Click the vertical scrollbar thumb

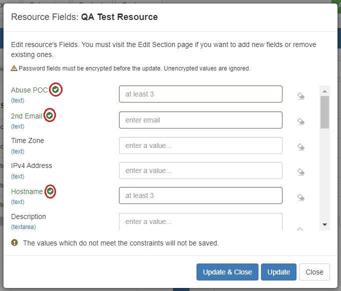[324, 112]
